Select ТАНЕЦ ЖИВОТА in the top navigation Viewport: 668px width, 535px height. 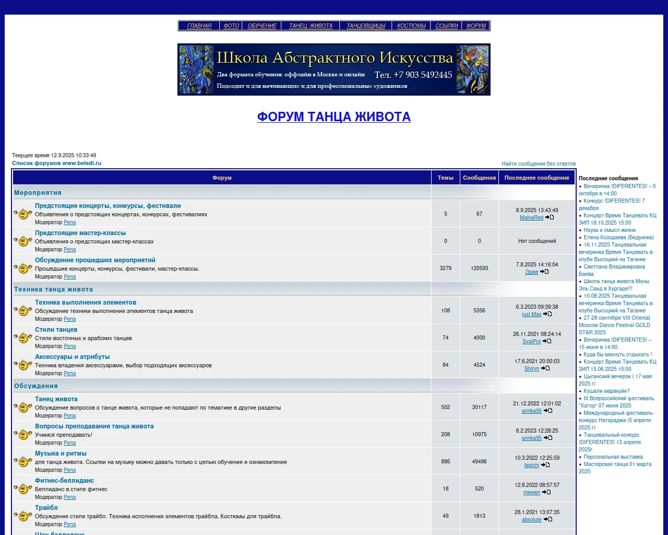[x=311, y=26]
